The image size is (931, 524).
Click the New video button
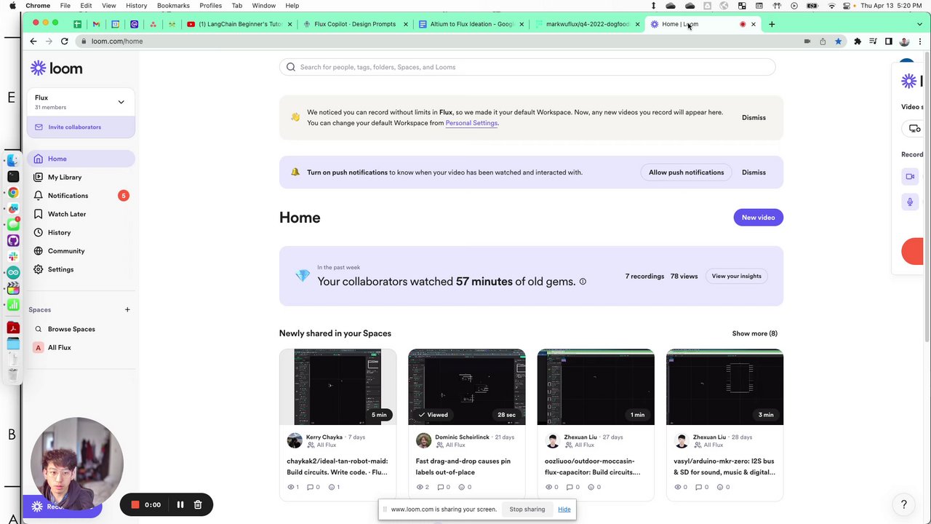(x=758, y=218)
